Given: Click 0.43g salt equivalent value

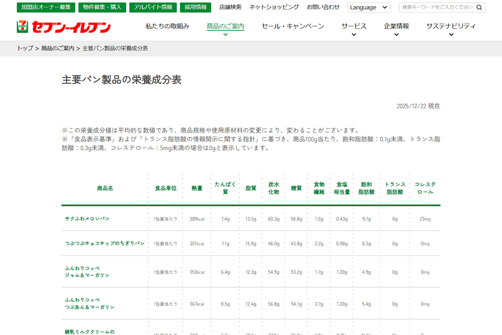Looking at the screenshot, I should click(x=341, y=219).
